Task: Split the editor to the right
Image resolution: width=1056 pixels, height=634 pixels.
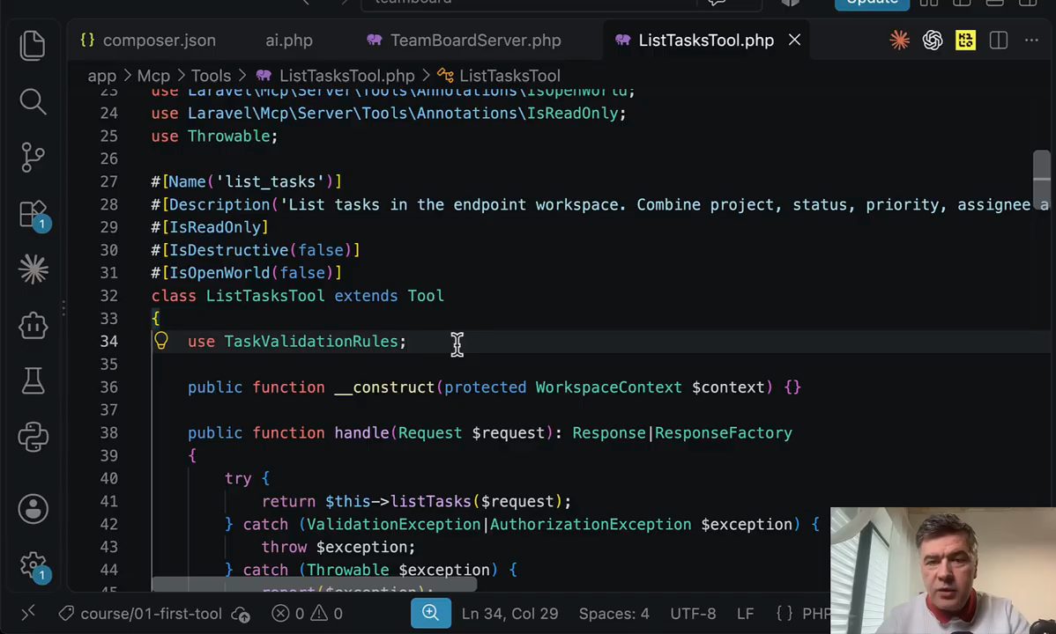Action: pos(998,41)
